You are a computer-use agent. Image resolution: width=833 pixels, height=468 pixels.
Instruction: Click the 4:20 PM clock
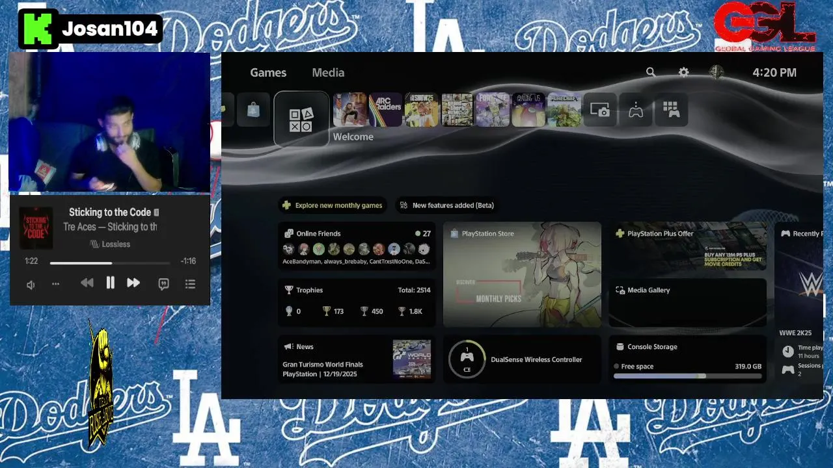click(774, 73)
